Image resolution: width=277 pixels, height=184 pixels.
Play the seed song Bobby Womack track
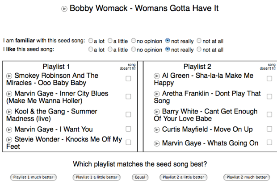(x=64, y=8)
